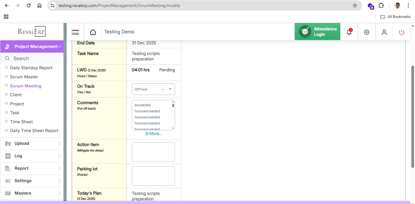Click the red power logout icon
This screenshot has width=415, height=204.
[402, 32]
